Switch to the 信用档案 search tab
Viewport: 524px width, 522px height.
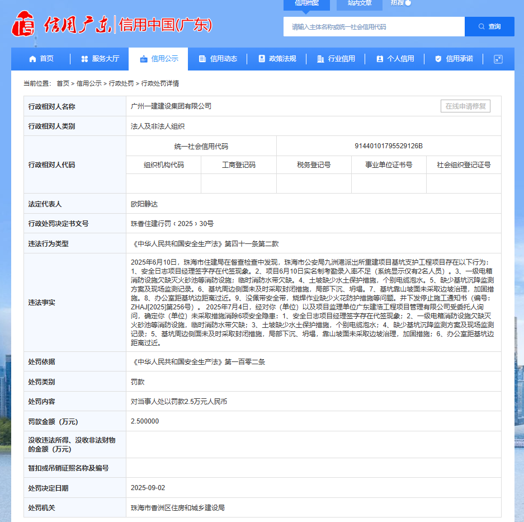coord(306,4)
